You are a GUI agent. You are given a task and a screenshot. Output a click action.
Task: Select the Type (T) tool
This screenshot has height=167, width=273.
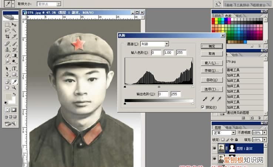click(x=14, y=69)
